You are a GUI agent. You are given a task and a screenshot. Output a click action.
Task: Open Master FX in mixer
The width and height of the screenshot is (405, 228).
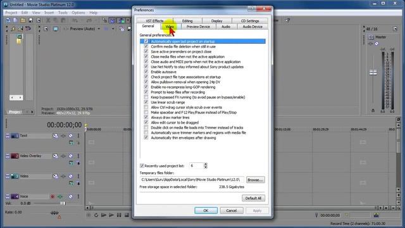coord(371,44)
